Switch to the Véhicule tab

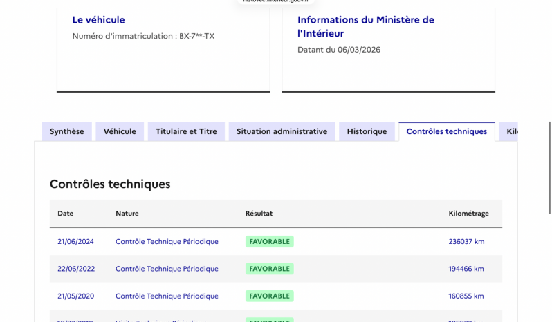tap(120, 131)
